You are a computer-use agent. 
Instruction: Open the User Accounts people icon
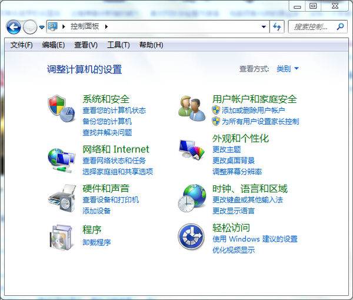pyautogui.click(x=192, y=108)
